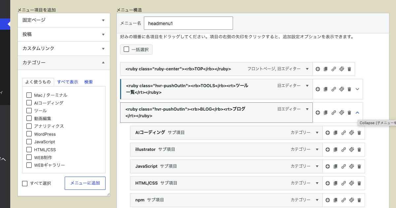Viewport: 396px width, 208px height.
Task: Delete the AIコーディング sub item with trash icon
Action: pyautogui.click(x=359, y=133)
